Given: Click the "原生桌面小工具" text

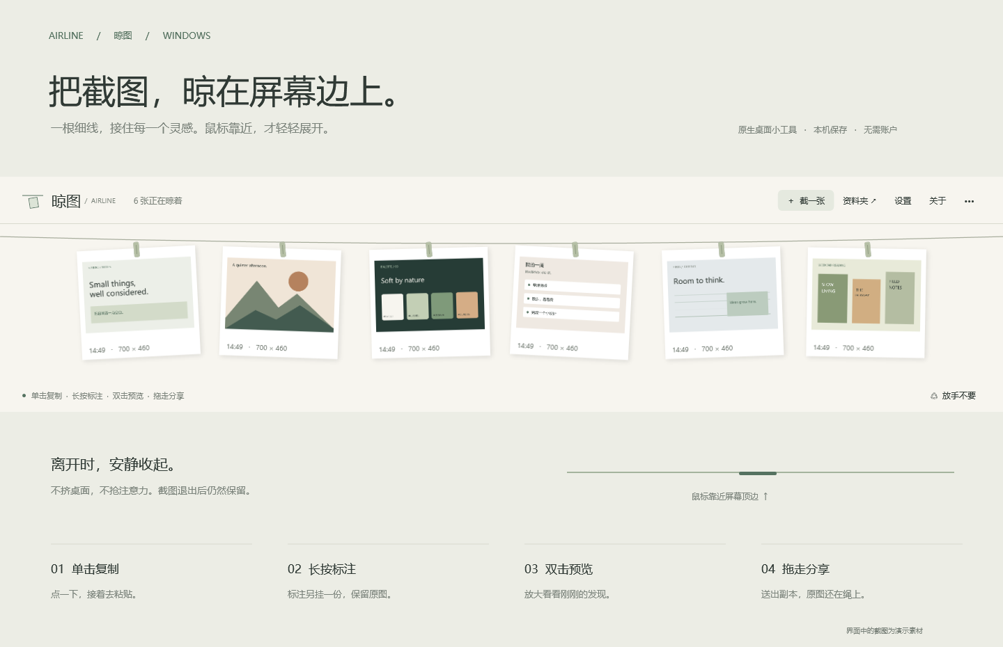Looking at the screenshot, I should tap(768, 130).
